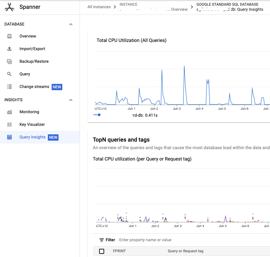
Task: Click the Jun 3 peak in CPU chart
Action: [x=184, y=66]
